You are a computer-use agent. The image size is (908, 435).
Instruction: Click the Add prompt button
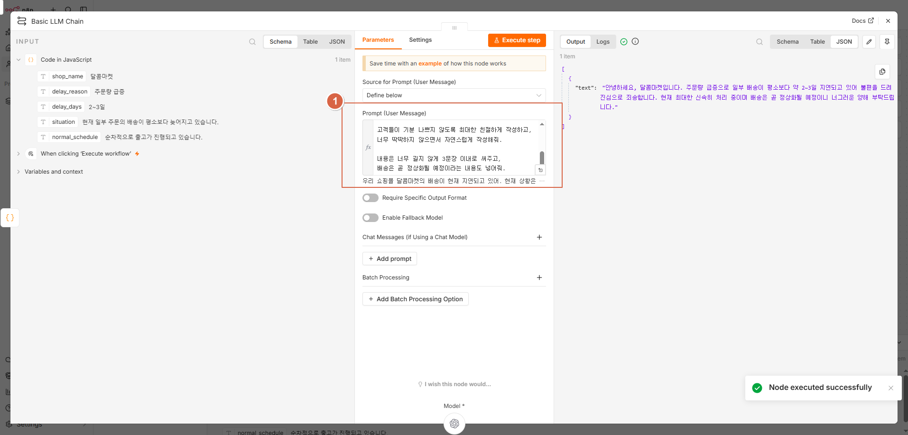(389, 259)
